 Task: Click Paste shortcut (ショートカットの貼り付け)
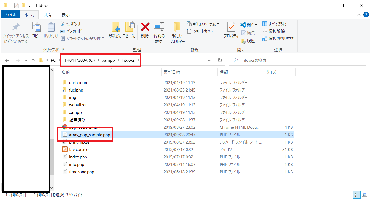[82, 39]
